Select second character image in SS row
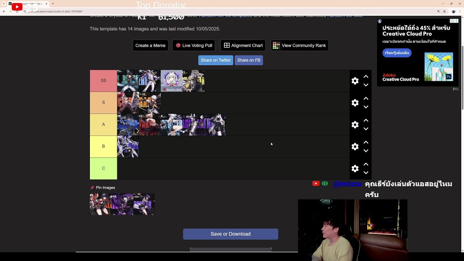This screenshot has width=464, height=261. 150,81
